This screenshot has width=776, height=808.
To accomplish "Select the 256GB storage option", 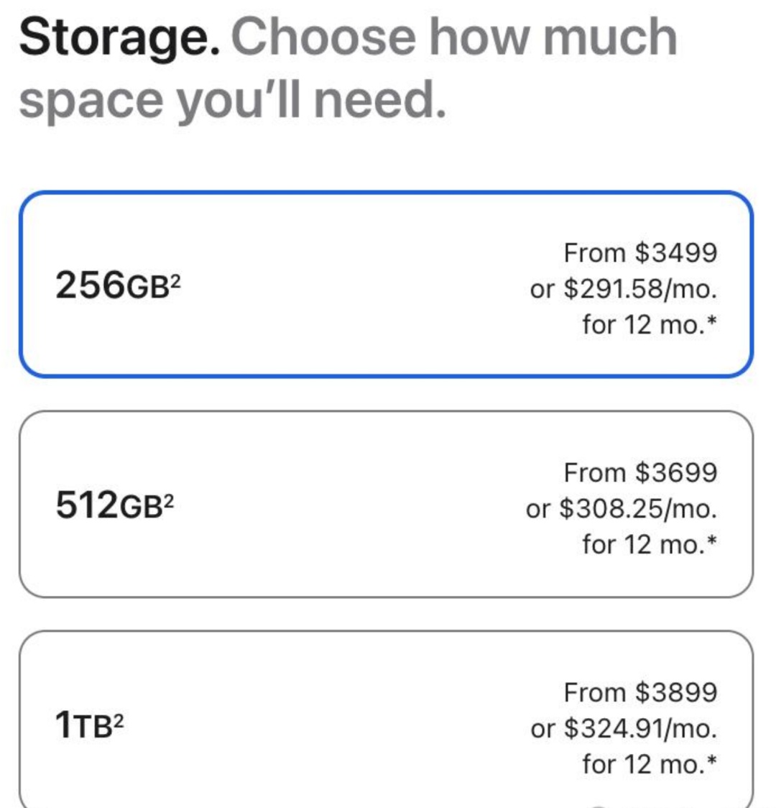I will tap(386, 285).
